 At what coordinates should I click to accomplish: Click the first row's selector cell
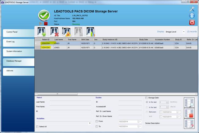pos(38,44)
